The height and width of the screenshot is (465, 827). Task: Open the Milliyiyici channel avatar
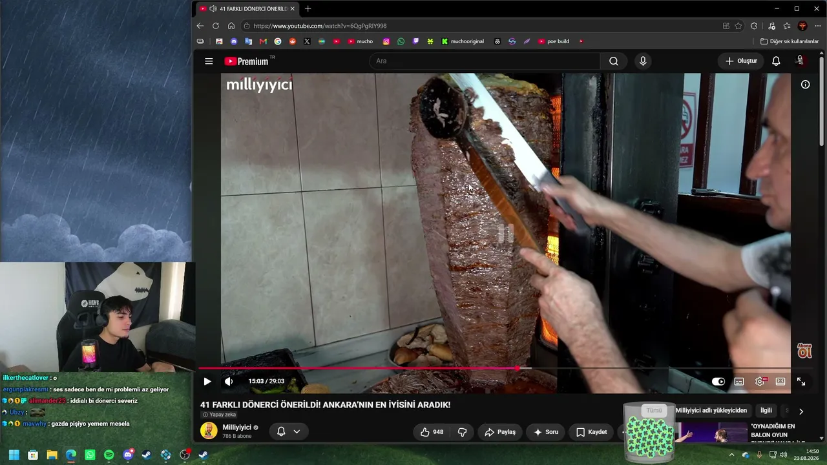(x=209, y=431)
